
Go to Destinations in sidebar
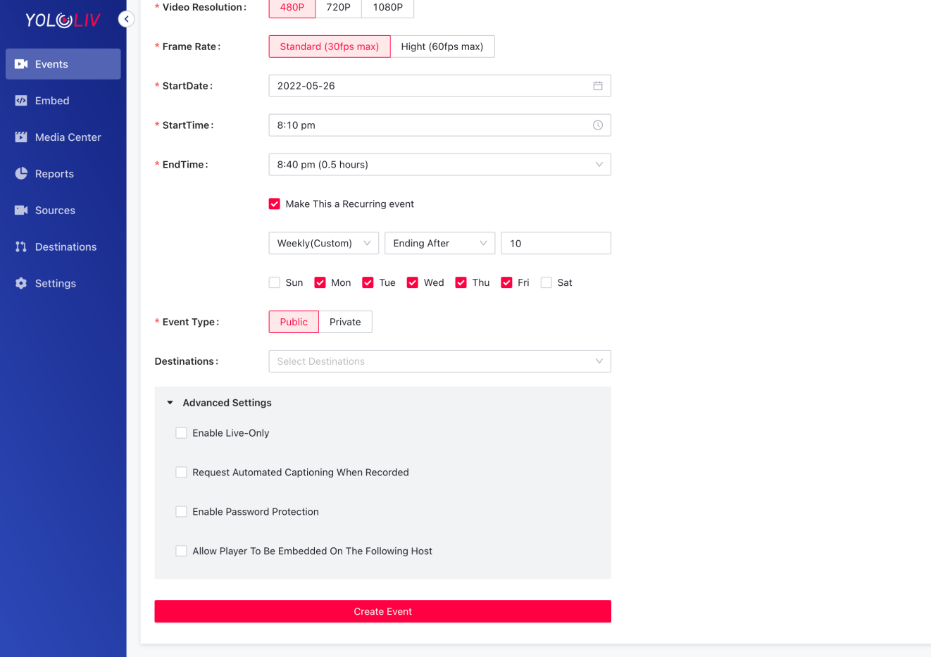[x=63, y=247]
